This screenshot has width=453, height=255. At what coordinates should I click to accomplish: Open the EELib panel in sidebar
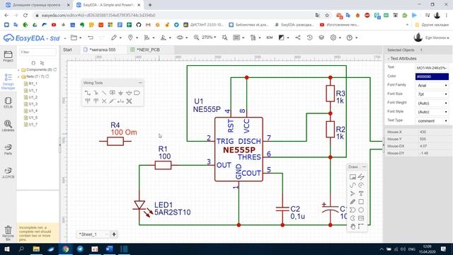(8, 103)
